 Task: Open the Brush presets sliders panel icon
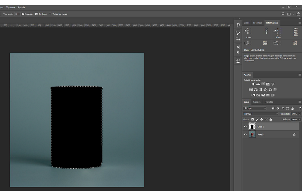pos(238,39)
